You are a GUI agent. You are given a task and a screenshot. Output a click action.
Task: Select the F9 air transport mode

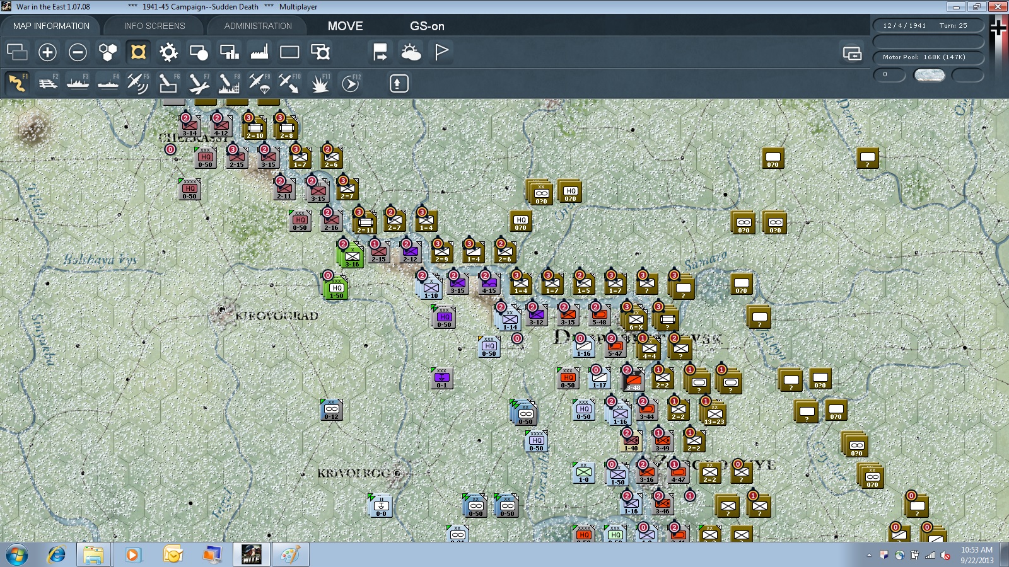point(259,83)
